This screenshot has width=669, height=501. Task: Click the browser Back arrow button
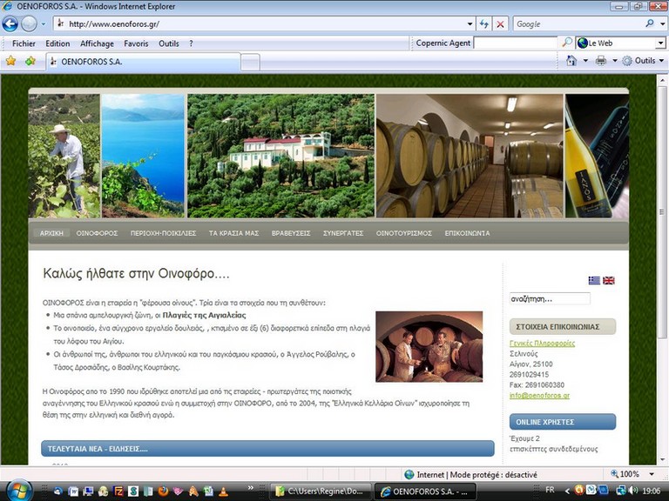click(x=10, y=24)
